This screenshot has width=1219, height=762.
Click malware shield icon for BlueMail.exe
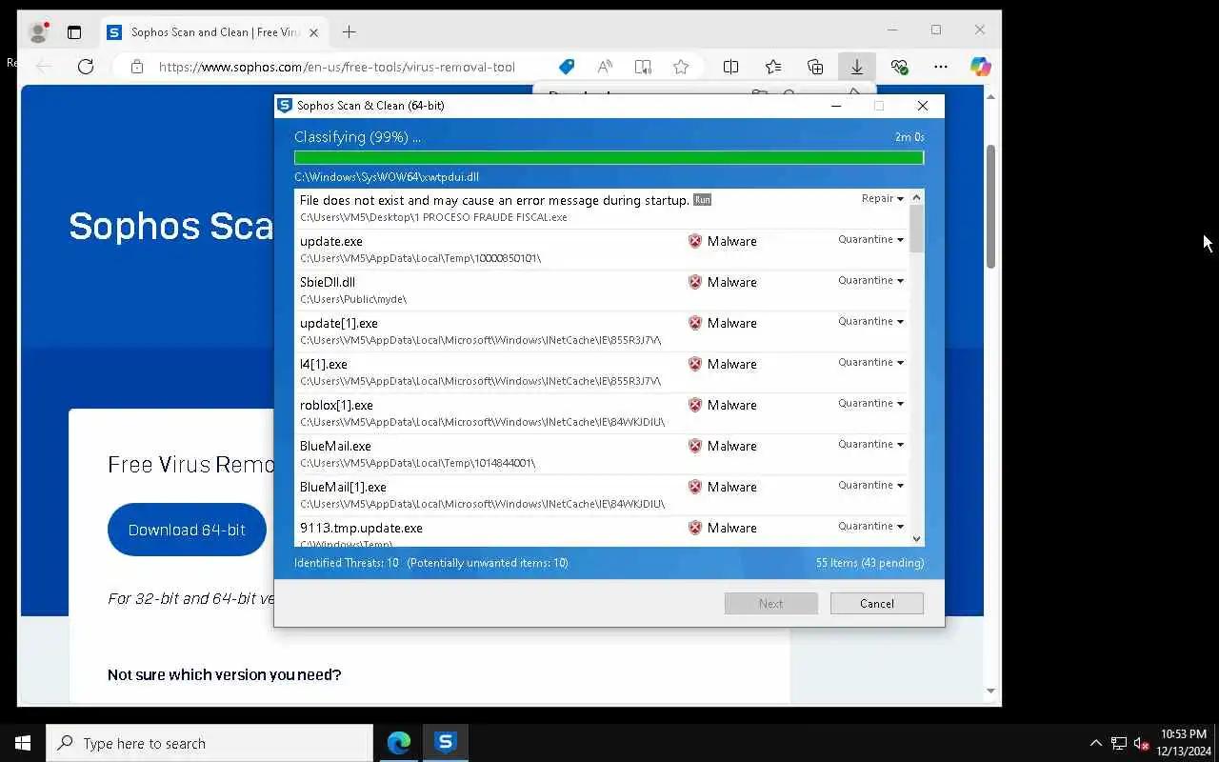(695, 446)
